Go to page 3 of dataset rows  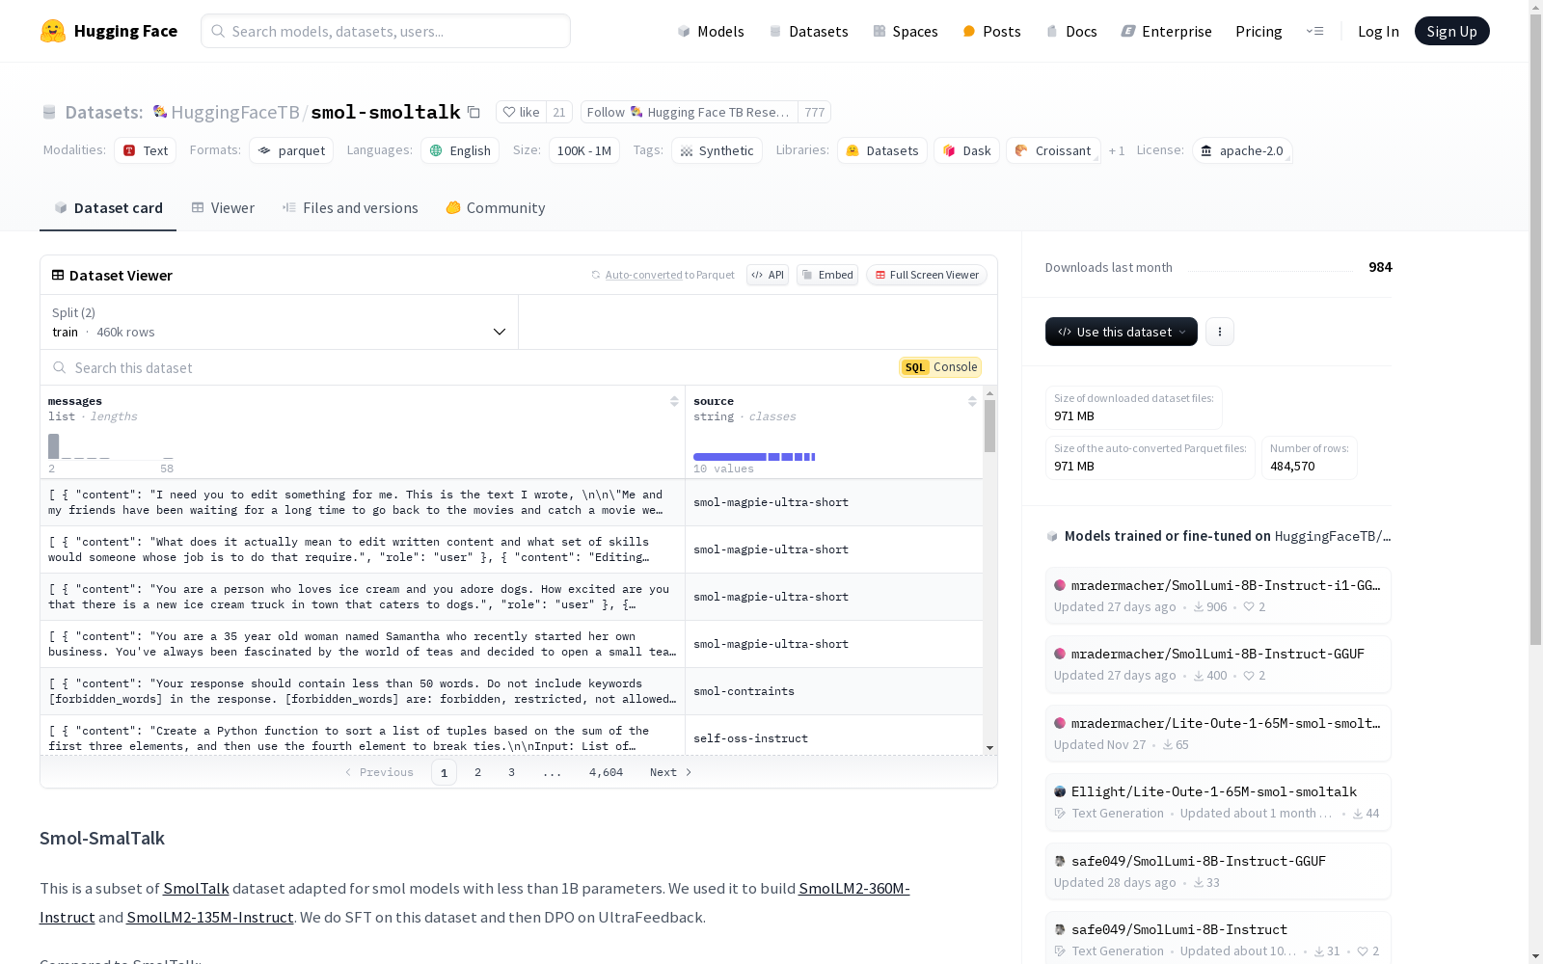(511, 772)
